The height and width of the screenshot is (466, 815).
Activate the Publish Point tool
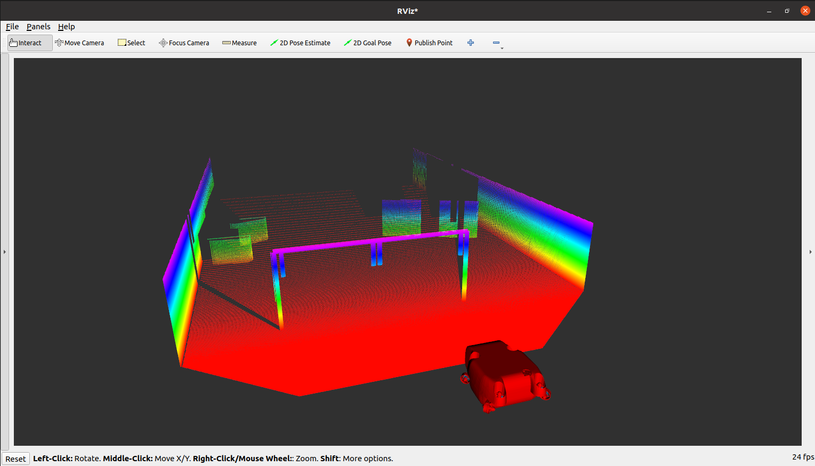point(429,43)
